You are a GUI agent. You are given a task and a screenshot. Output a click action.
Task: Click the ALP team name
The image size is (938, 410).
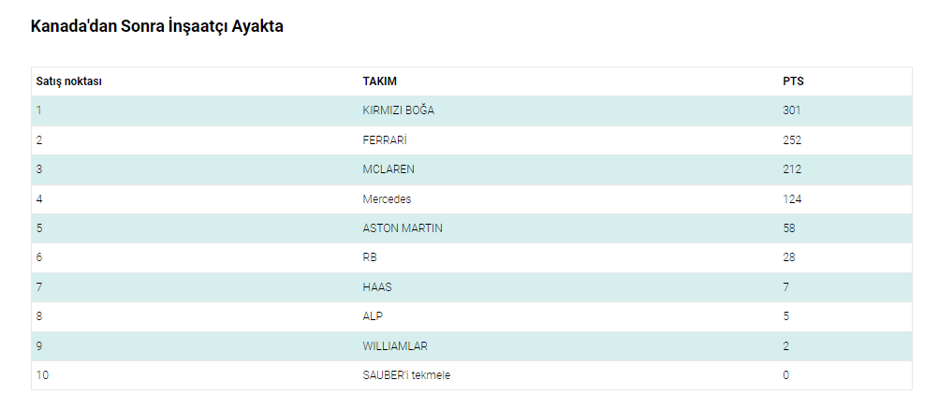[373, 316]
